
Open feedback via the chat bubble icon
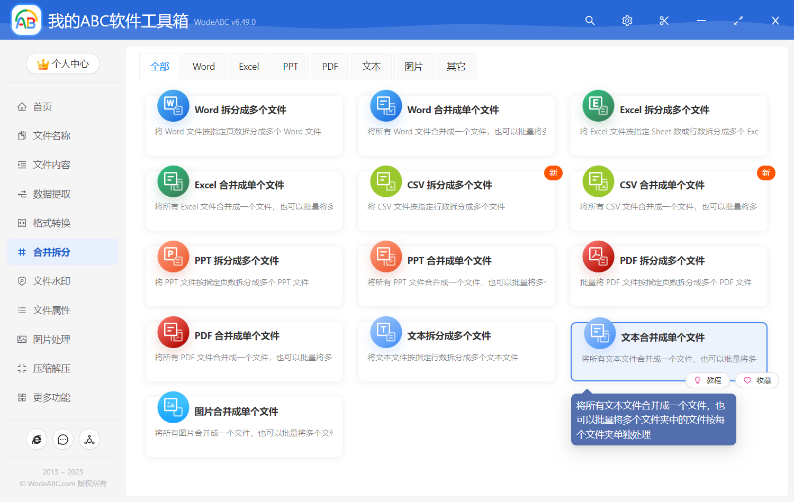point(63,439)
